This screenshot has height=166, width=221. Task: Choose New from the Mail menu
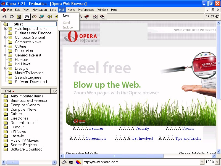point(69,15)
